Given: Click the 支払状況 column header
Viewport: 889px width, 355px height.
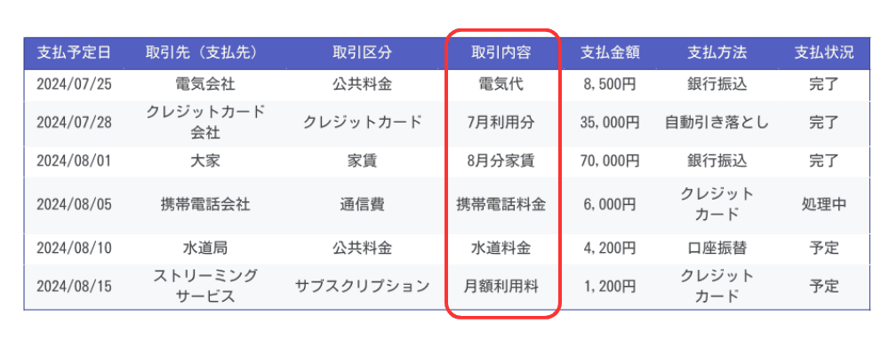Looking at the screenshot, I should click(823, 53).
